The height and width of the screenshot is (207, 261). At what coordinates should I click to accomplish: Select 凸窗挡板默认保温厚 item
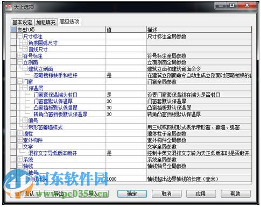pos(55,108)
